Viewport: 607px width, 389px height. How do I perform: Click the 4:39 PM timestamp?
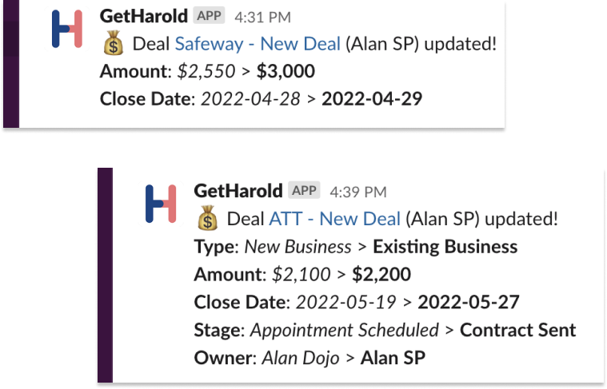357,192
